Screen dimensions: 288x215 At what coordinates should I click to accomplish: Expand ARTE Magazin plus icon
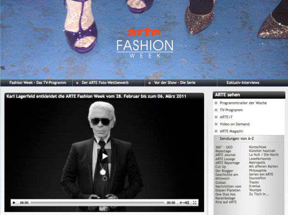pyautogui.click(x=216, y=131)
